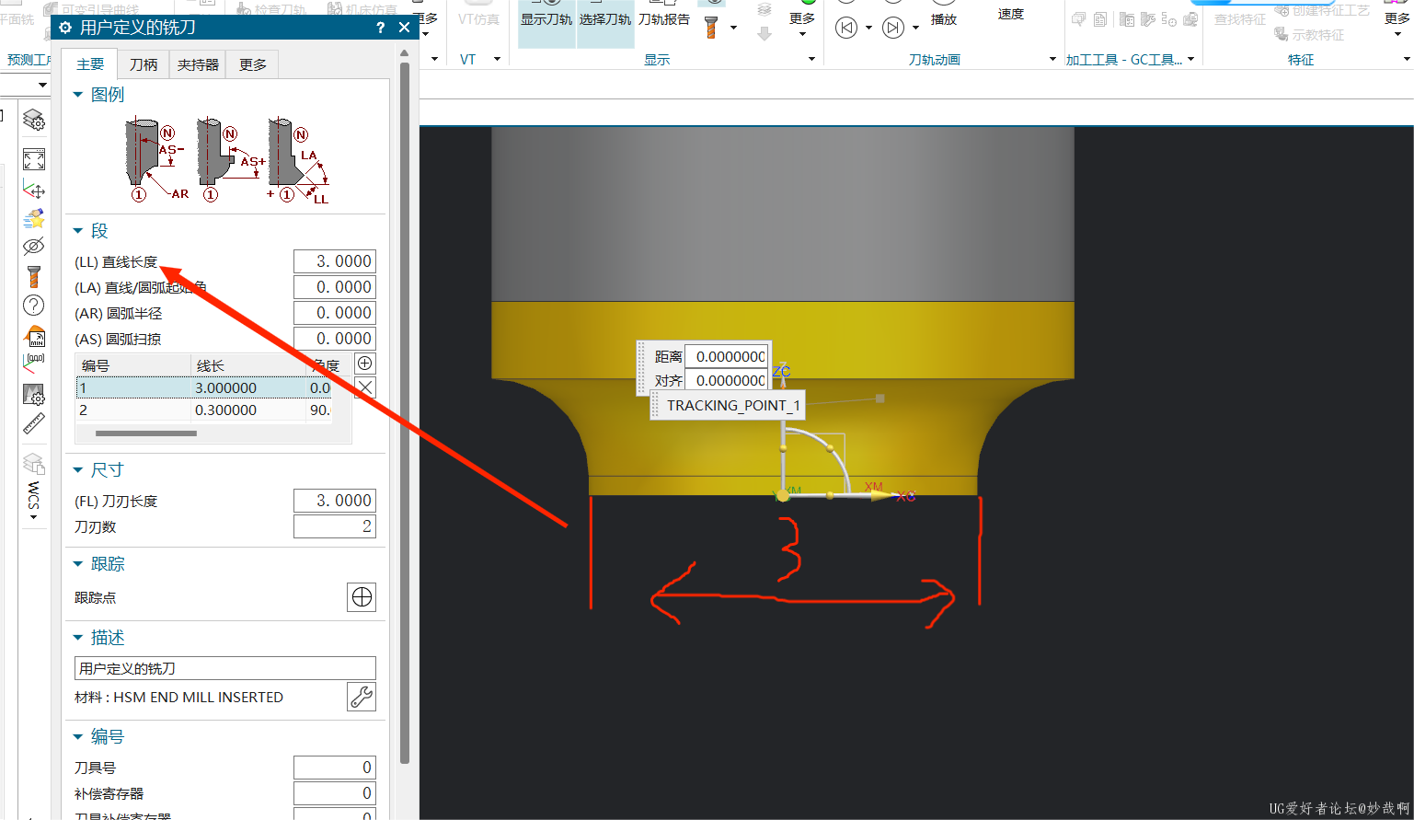This screenshot has height=820, width=1414.
Task: Click the milling cutter icon in sidebar
Action: [x=34, y=275]
